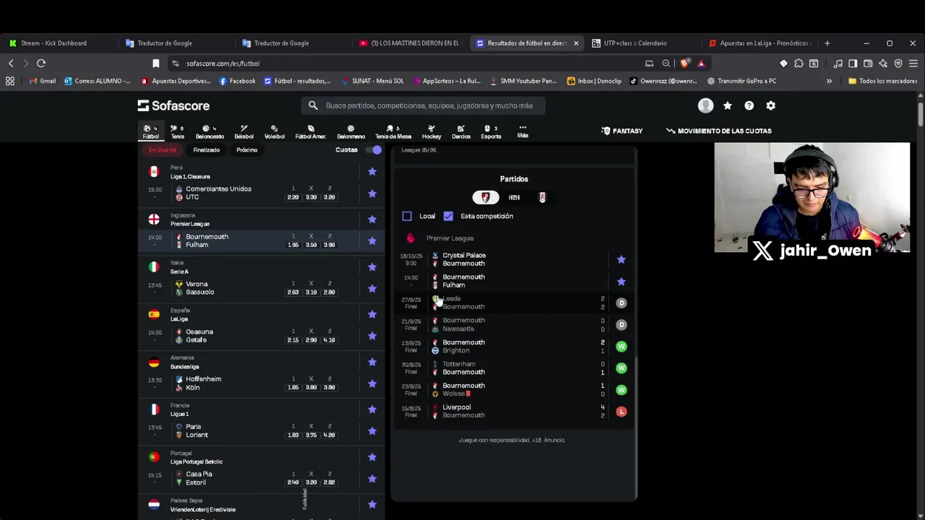This screenshot has width=925, height=520.
Task: Open the FANTASY link
Action: pyautogui.click(x=622, y=131)
